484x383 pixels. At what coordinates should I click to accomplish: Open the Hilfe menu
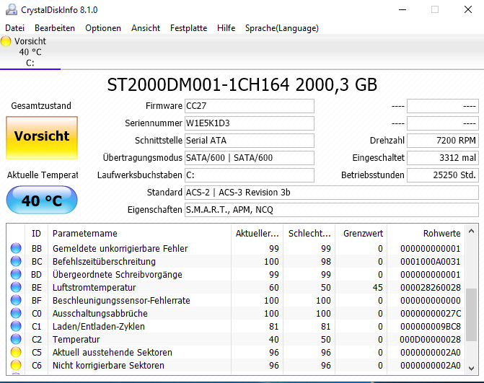pyautogui.click(x=226, y=28)
